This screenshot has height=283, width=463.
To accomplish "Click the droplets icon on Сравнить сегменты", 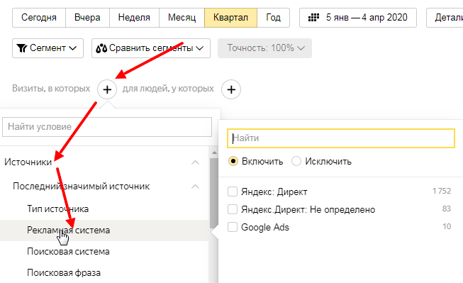I will [101, 48].
